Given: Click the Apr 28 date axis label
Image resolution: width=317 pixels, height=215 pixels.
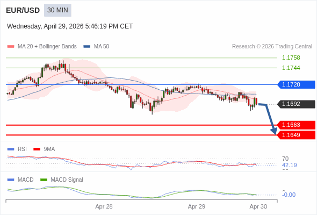Looking at the screenshot, I should [x=104, y=207].
